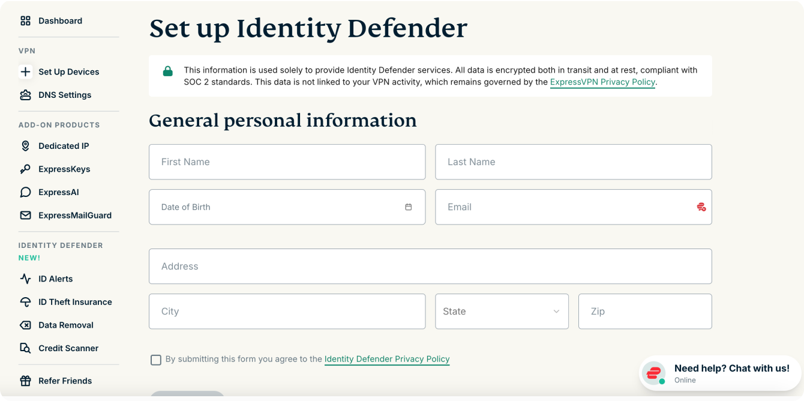This screenshot has width=804, height=401.
Task: Click the Refer Friends gift icon
Action: tap(25, 381)
